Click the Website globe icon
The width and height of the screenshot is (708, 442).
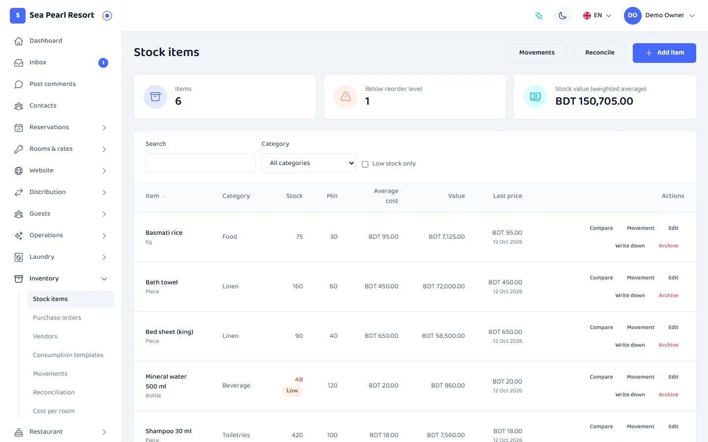pos(19,170)
